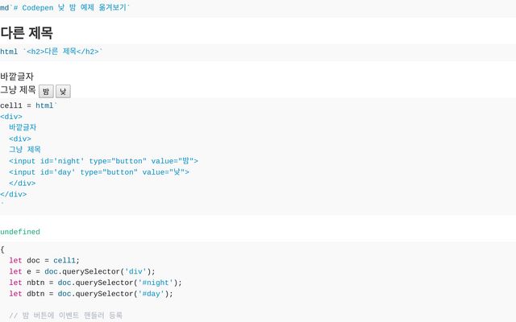The height and width of the screenshot is (322, 516).
Task: Click the html h2 code cell
Action: pos(52,52)
